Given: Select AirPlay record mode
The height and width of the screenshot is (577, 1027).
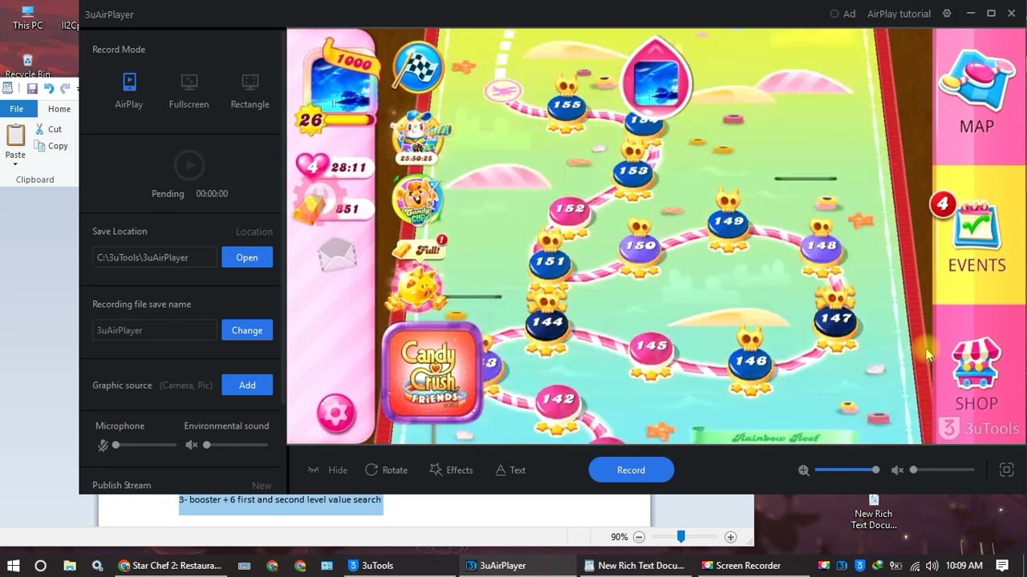Looking at the screenshot, I should [x=129, y=90].
